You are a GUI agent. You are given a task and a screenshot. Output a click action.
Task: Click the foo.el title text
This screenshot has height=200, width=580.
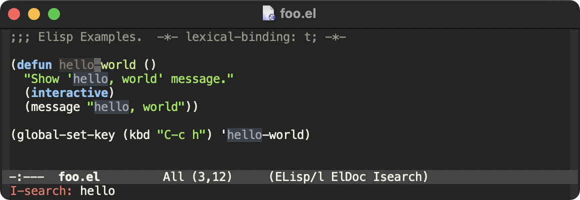coord(298,14)
